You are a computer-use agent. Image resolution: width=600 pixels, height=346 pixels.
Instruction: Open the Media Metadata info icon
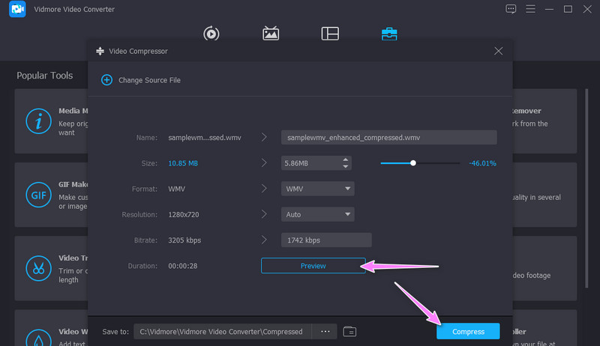point(37,121)
